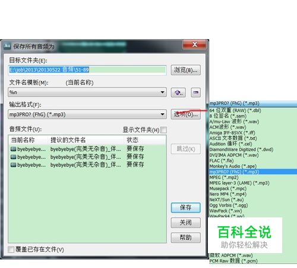The image size is (297, 268).
Task: Select Nero MP4 (*.mp4) format
Action: 253,194
